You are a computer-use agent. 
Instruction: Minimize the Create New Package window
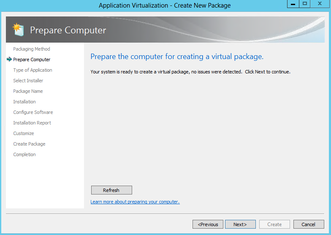tap(293, 4)
